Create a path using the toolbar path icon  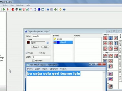pos(24,9)
